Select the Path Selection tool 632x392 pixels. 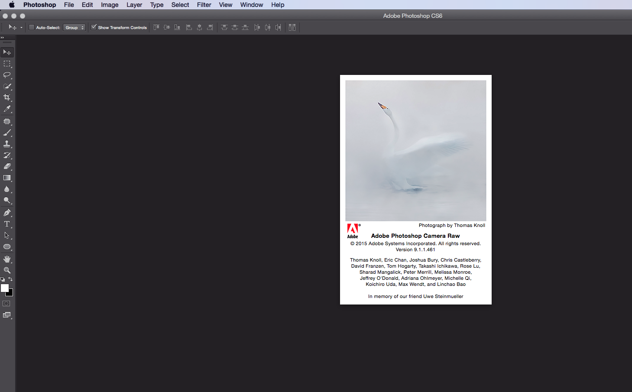tap(7, 235)
